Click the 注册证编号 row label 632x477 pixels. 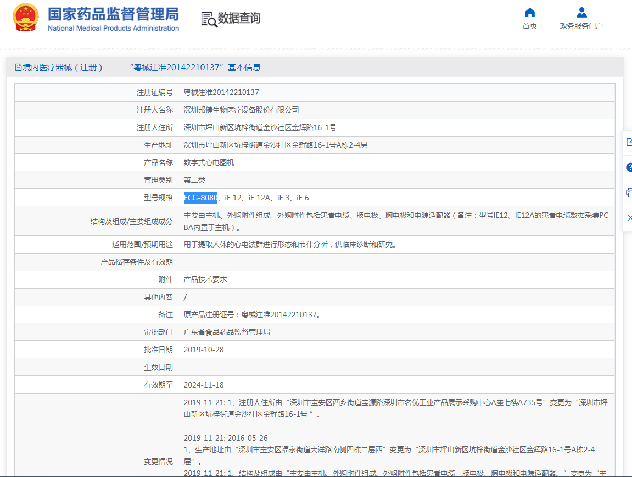tap(155, 92)
